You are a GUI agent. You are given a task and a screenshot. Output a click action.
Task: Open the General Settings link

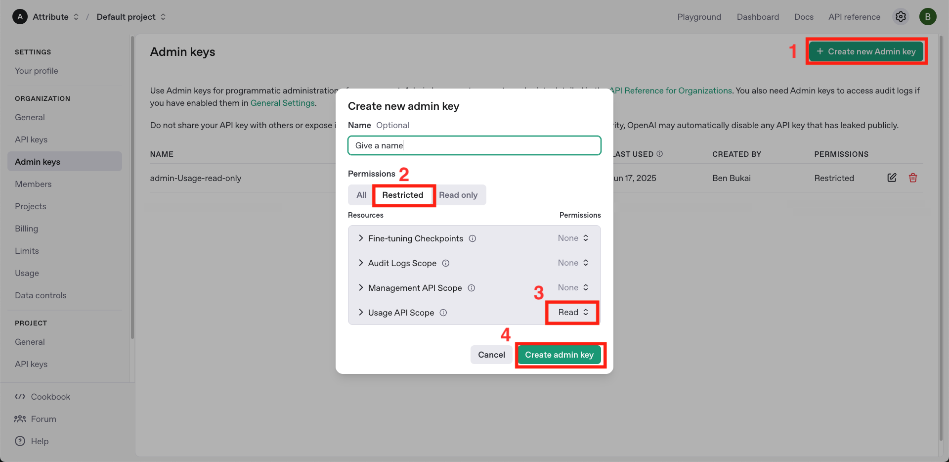tap(282, 103)
